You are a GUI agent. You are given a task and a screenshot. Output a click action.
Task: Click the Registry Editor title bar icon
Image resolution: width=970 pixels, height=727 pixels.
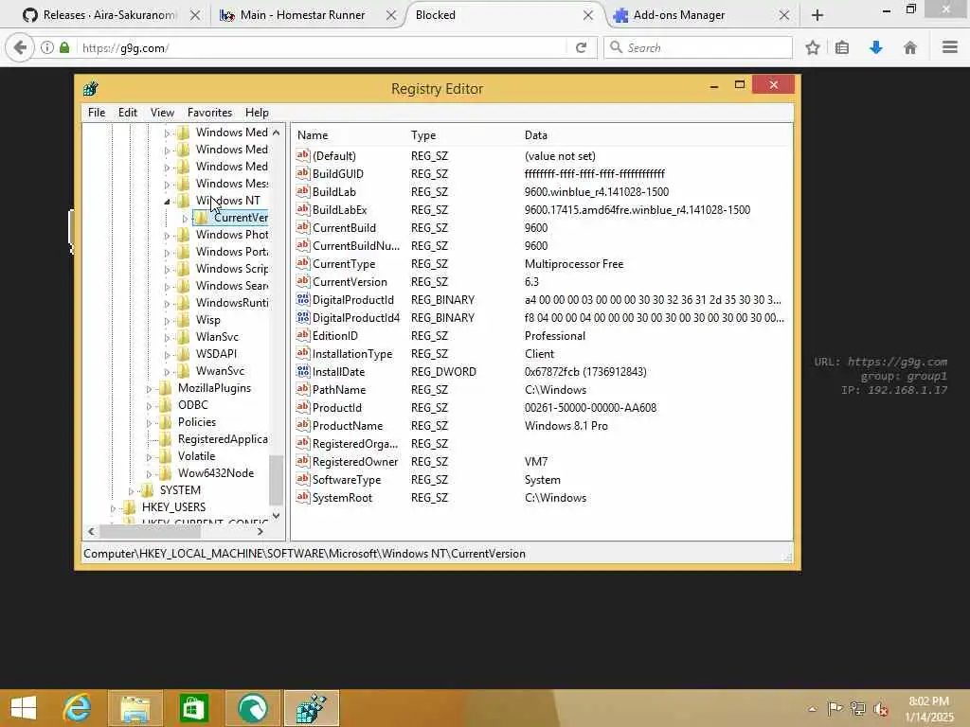click(x=91, y=88)
